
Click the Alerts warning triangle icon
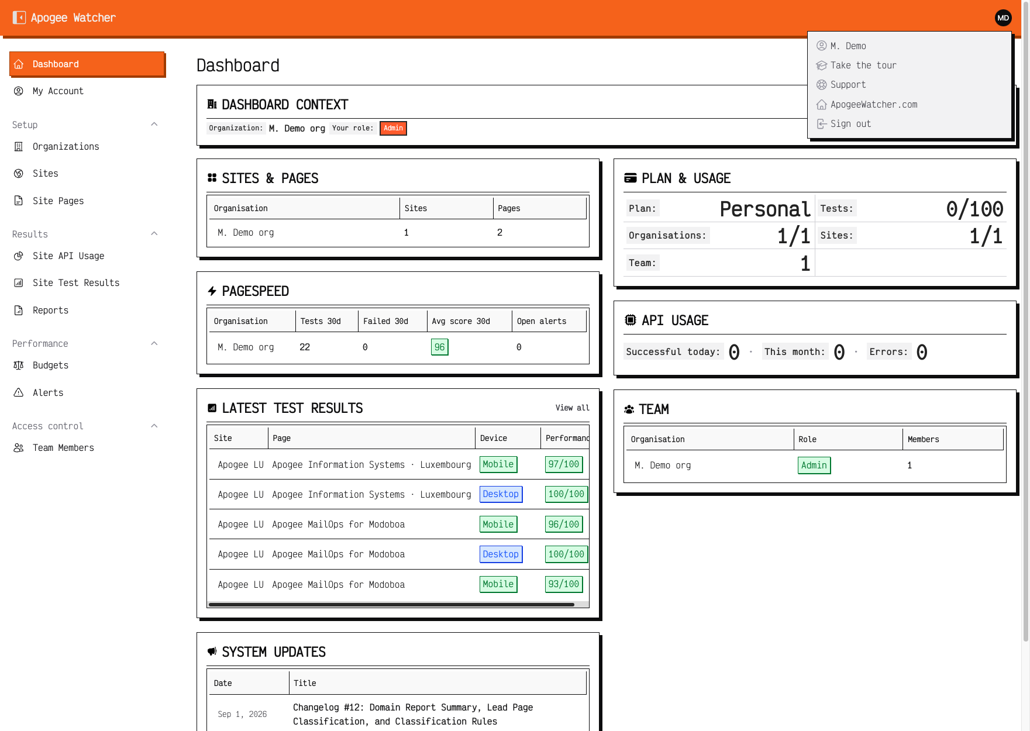[x=19, y=392]
